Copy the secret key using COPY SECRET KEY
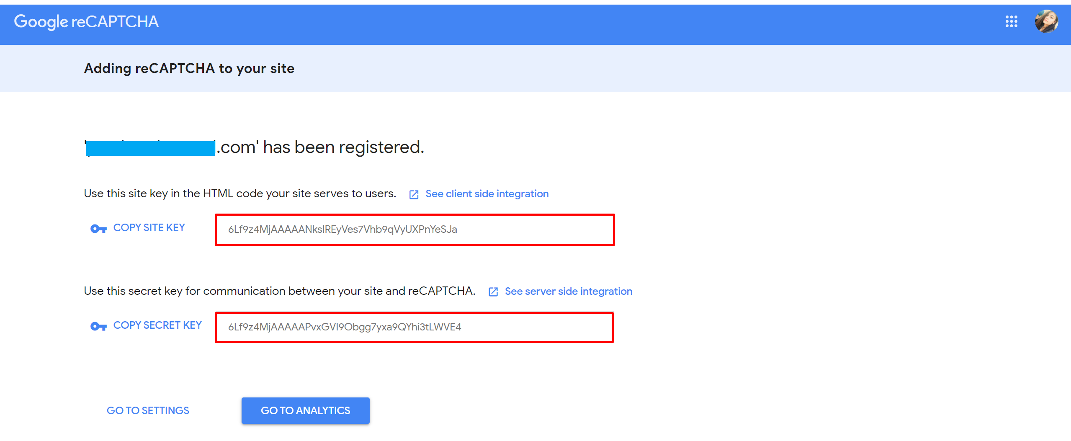The height and width of the screenshot is (441, 1071). (x=157, y=325)
